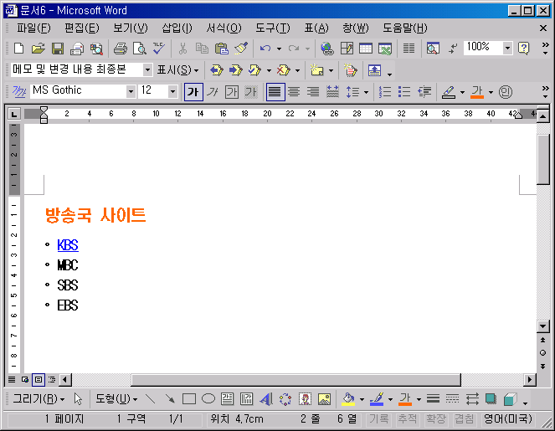Toggle character border button
Image resolution: width=555 pixels, height=431 pixels.
tap(232, 92)
